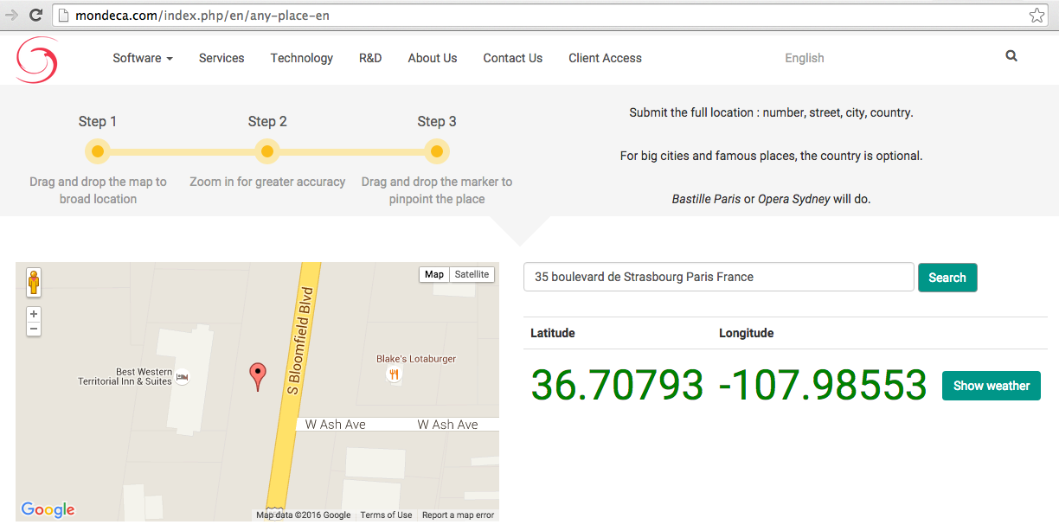Click the red location marker on map
This screenshot has height=531, width=1059.
click(x=258, y=376)
